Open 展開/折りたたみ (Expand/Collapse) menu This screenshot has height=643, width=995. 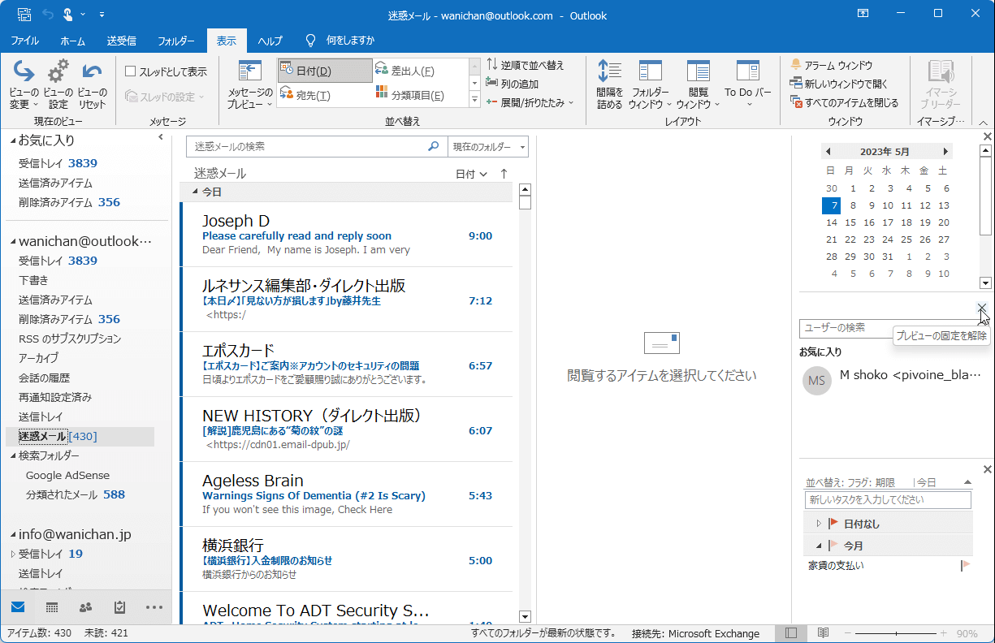(530, 102)
